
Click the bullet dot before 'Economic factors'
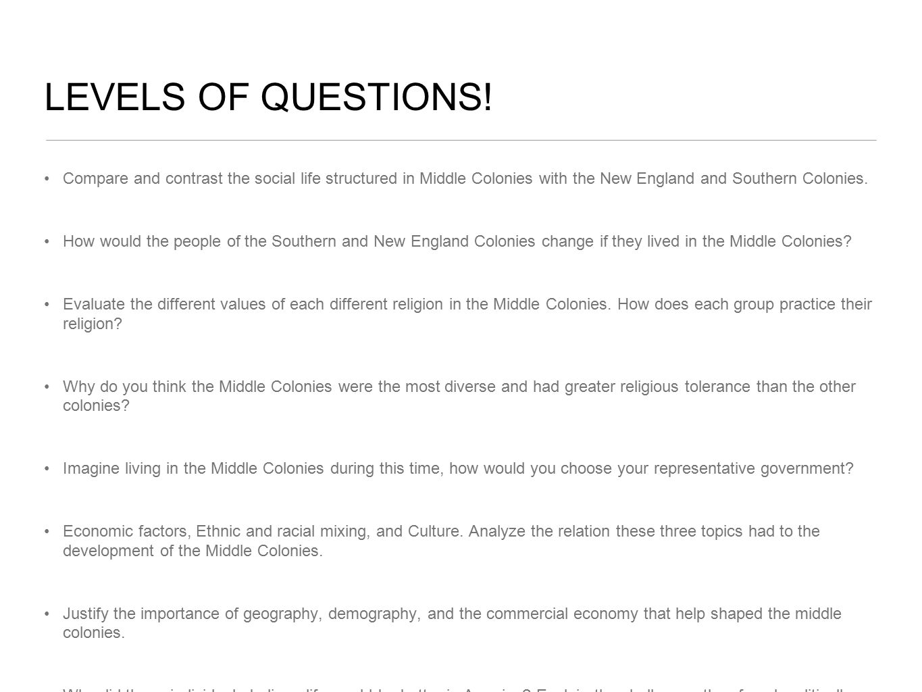(x=47, y=531)
